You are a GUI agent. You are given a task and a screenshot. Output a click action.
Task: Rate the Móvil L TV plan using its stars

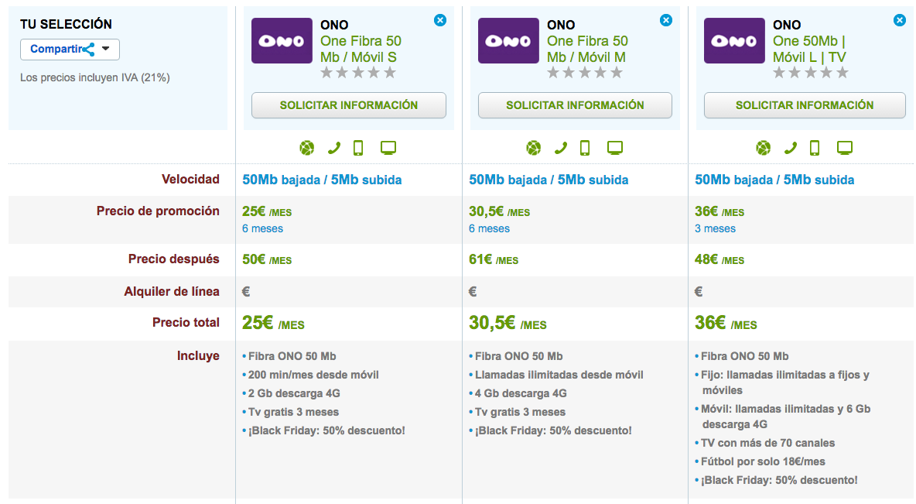click(811, 73)
